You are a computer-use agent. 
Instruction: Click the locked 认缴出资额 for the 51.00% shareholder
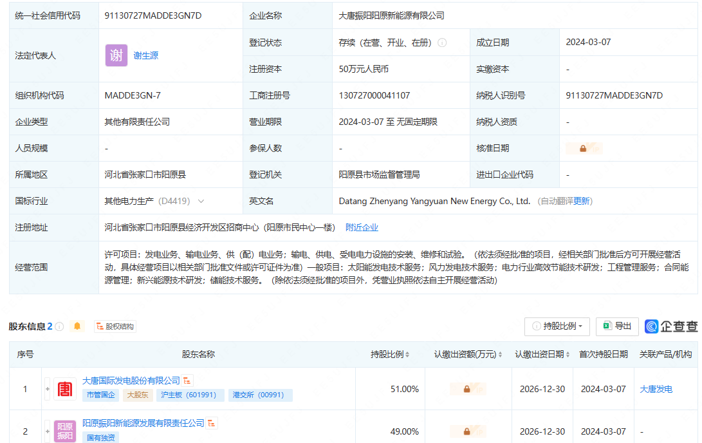coord(466,389)
